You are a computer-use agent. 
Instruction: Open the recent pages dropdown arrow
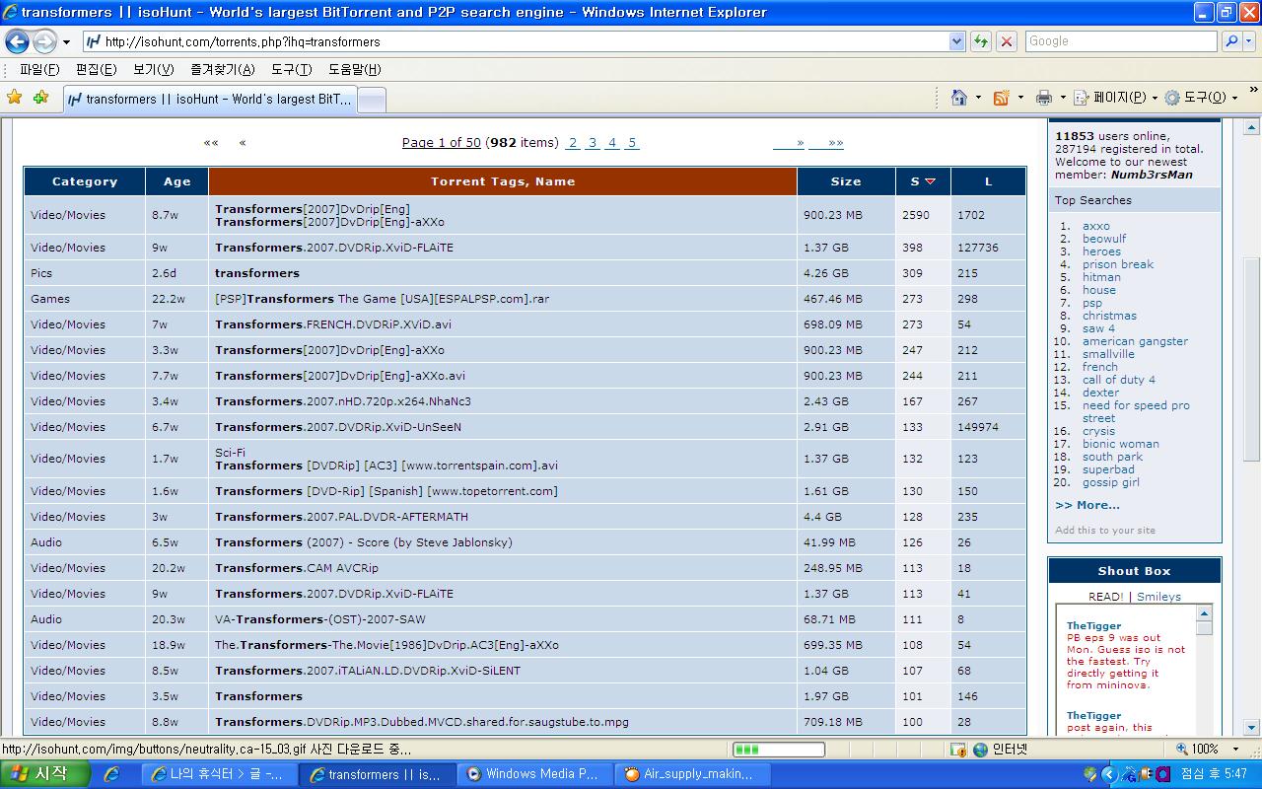coord(66,42)
